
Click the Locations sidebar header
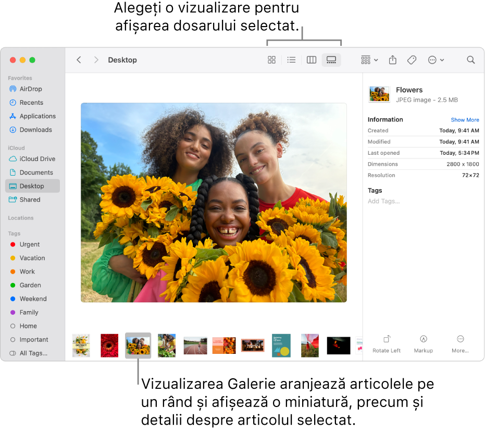[20, 218]
